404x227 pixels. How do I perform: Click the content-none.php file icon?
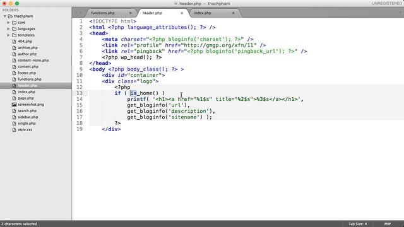point(14,61)
